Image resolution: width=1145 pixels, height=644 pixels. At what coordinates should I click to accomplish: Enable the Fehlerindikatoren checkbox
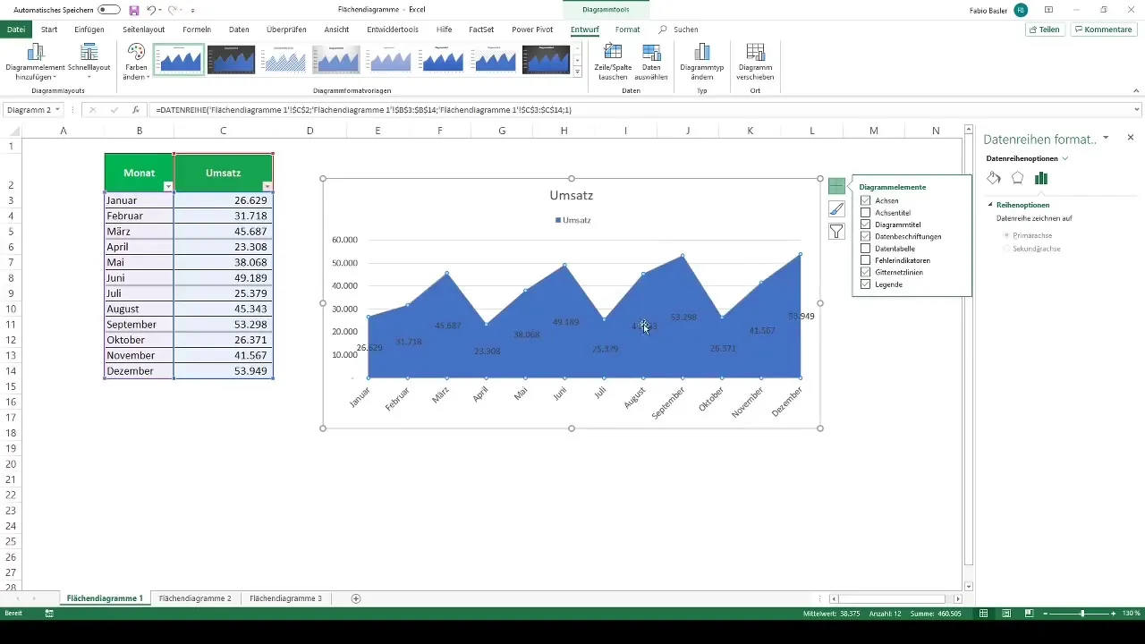click(865, 260)
